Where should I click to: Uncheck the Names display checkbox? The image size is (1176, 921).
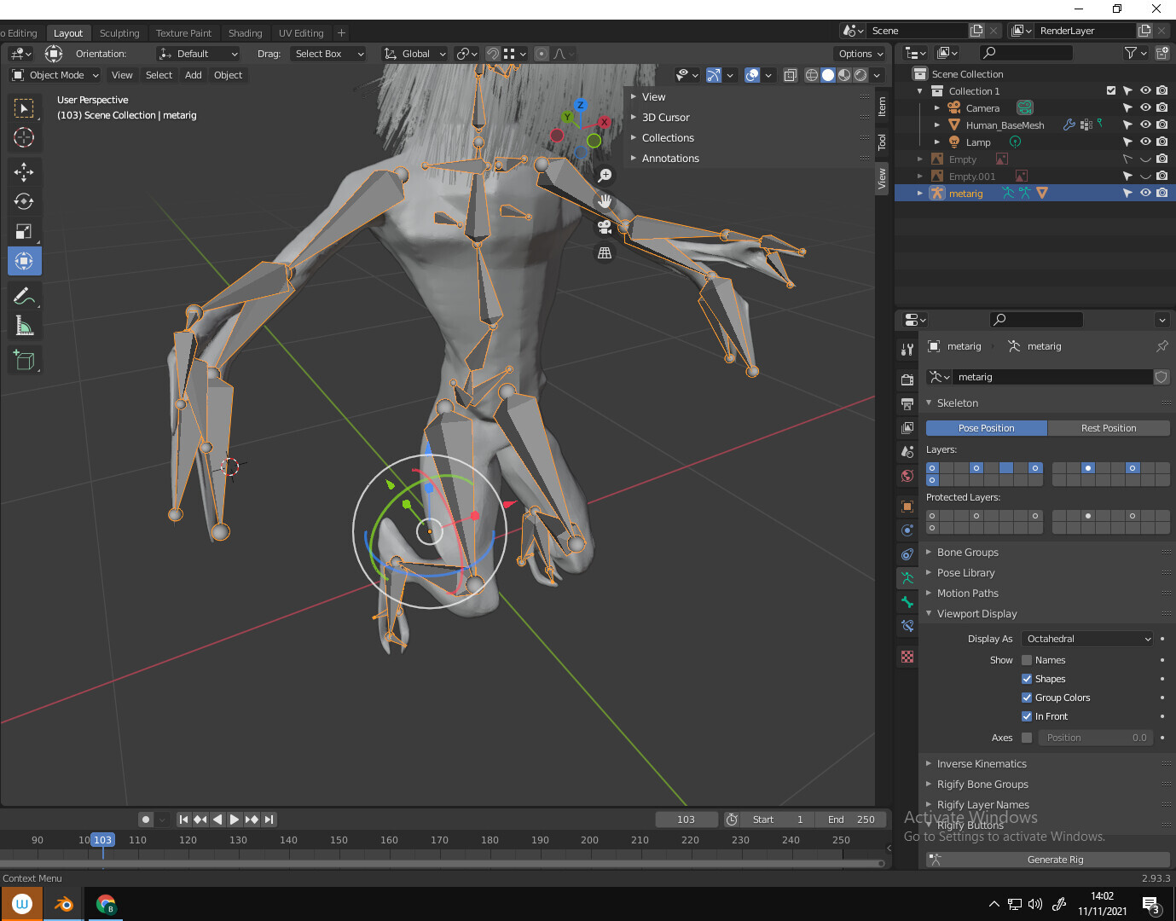pyautogui.click(x=1027, y=659)
